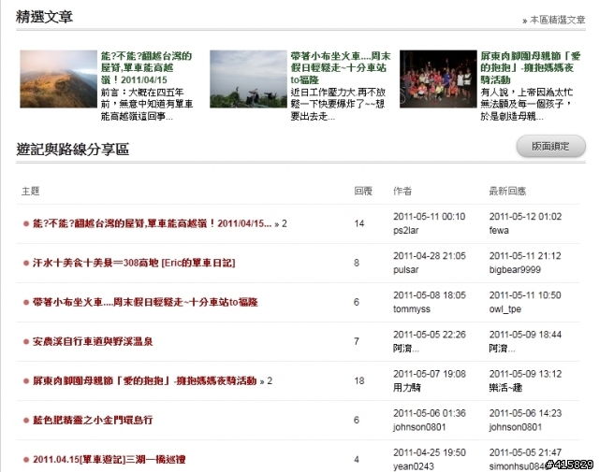The image size is (599, 472).
Task: Open the night riders group photo thumbnail
Action: point(438,79)
